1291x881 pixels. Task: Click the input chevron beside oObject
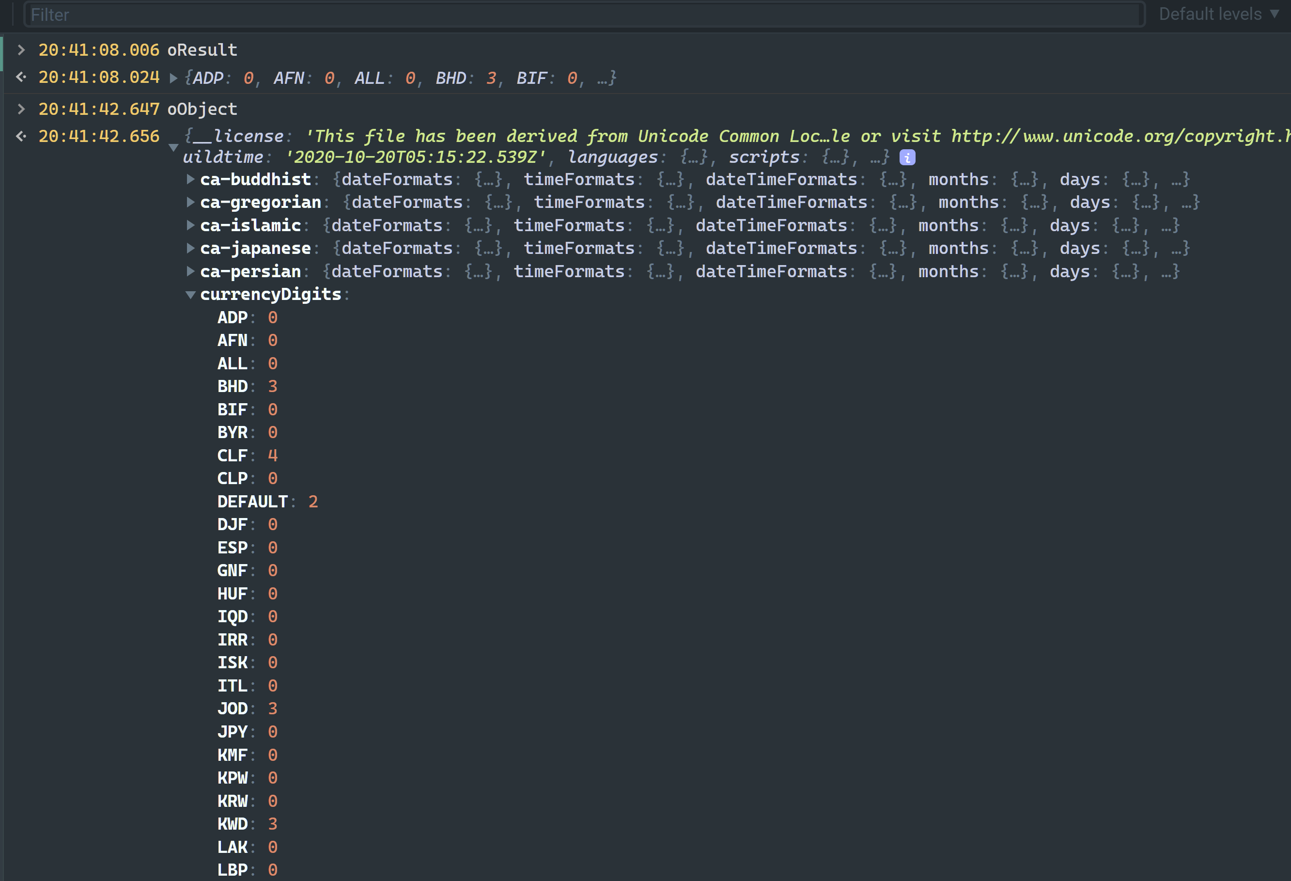pos(21,109)
